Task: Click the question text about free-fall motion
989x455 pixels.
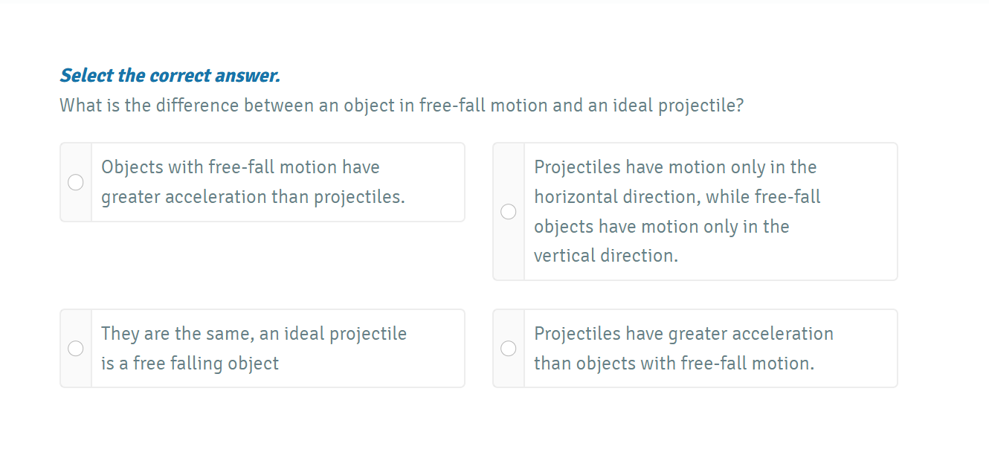Action: point(402,105)
